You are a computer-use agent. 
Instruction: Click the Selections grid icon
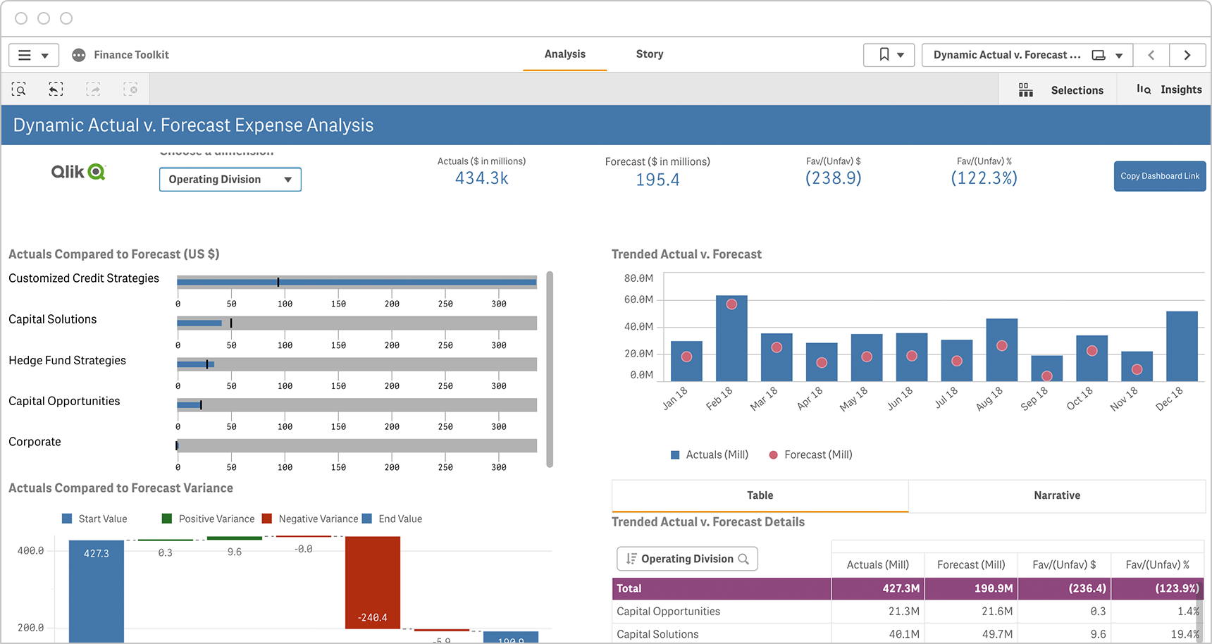tap(1026, 90)
